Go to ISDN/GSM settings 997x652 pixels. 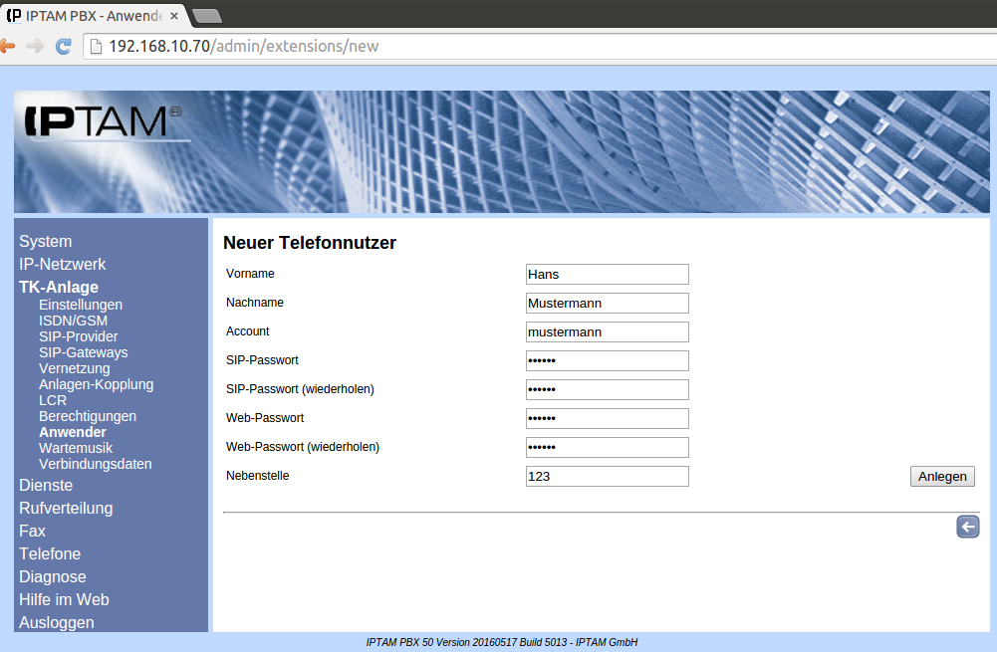[73, 321]
